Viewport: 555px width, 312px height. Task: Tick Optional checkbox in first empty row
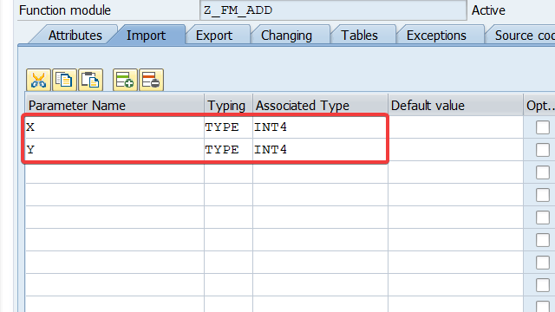click(543, 172)
